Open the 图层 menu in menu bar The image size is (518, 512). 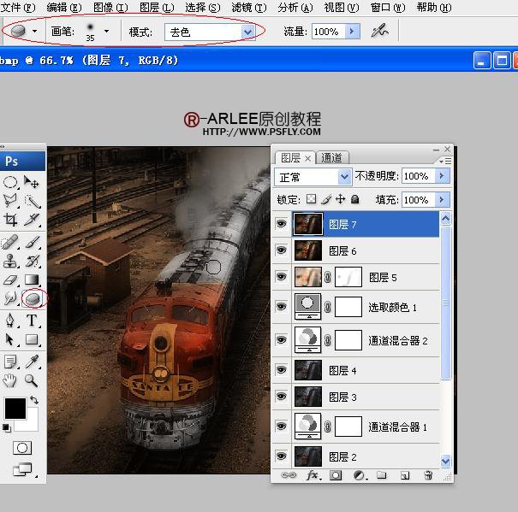tap(157, 7)
